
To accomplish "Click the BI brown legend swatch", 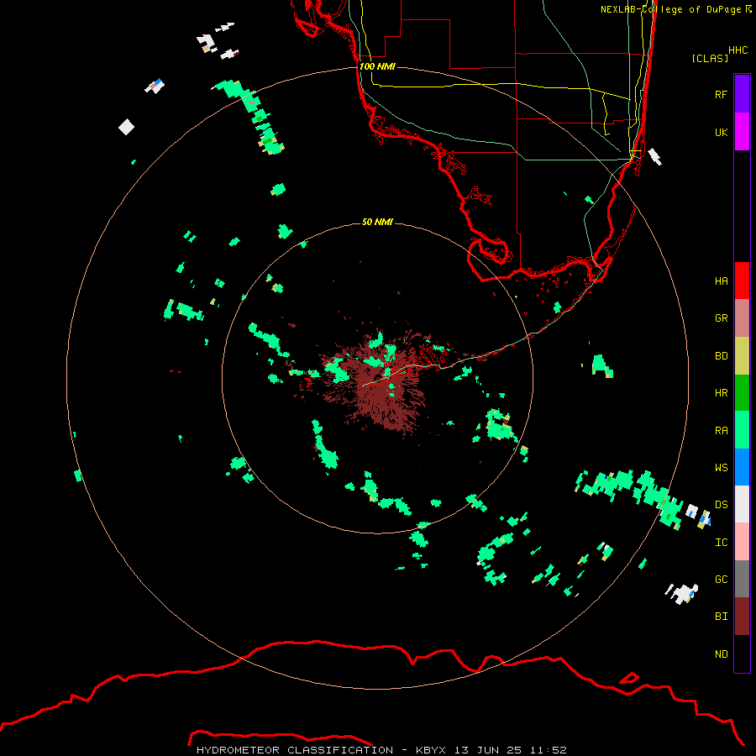I will point(742,617).
